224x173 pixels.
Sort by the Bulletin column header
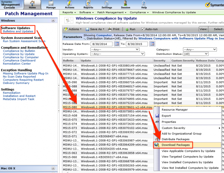tap(71, 61)
